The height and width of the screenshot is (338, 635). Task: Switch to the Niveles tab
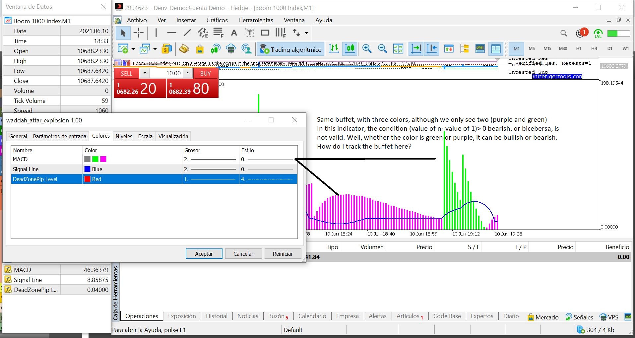click(x=124, y=136)
